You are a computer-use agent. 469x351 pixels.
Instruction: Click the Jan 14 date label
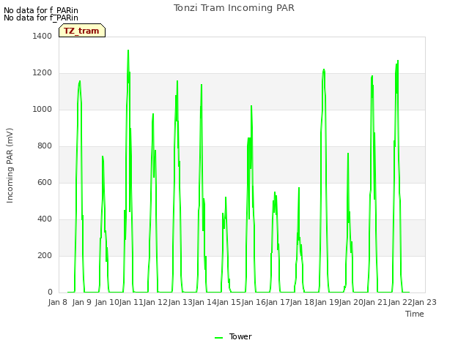click(204, 302)
